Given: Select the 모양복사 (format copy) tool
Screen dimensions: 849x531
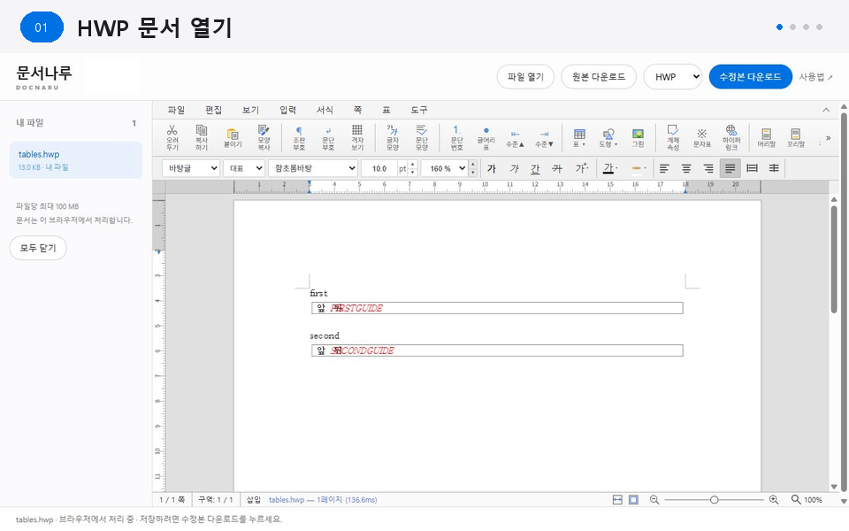Looking at the screenshot, I should pos(264,137).
